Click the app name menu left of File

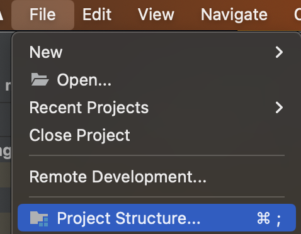tap(2, 14)
